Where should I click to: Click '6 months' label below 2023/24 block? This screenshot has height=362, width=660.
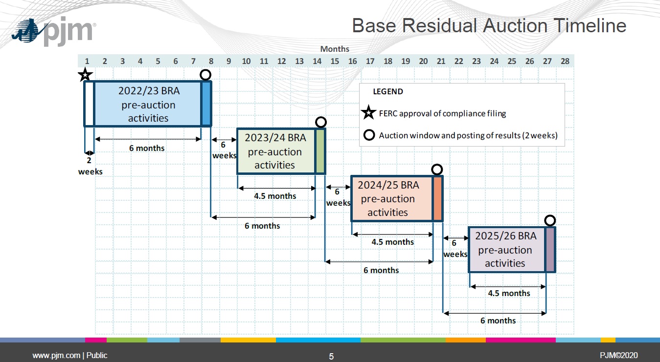point(262,226)
